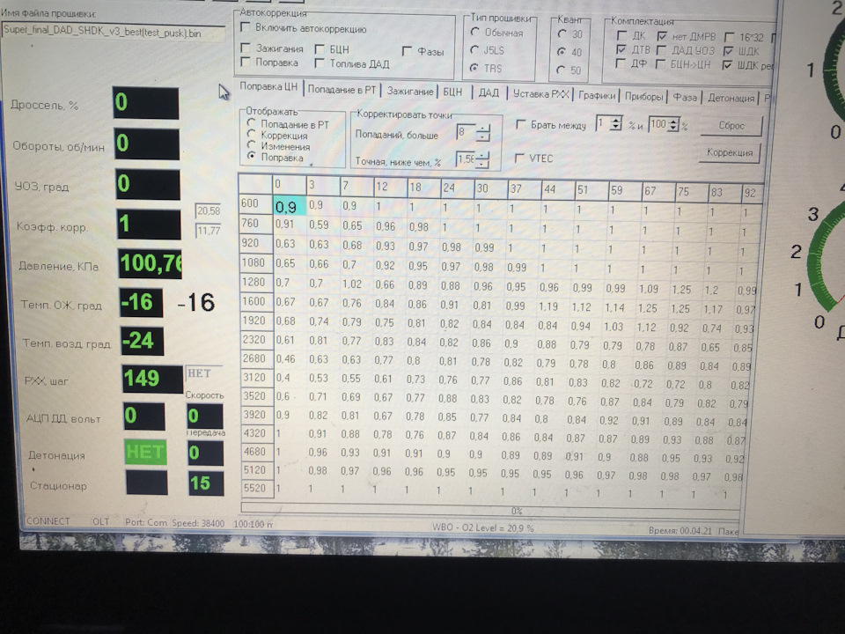Image resolution: width=845 pixels, height=634 pixels.
Task: Uncheck the ШДК checkbox
Action: coord(729,51)
